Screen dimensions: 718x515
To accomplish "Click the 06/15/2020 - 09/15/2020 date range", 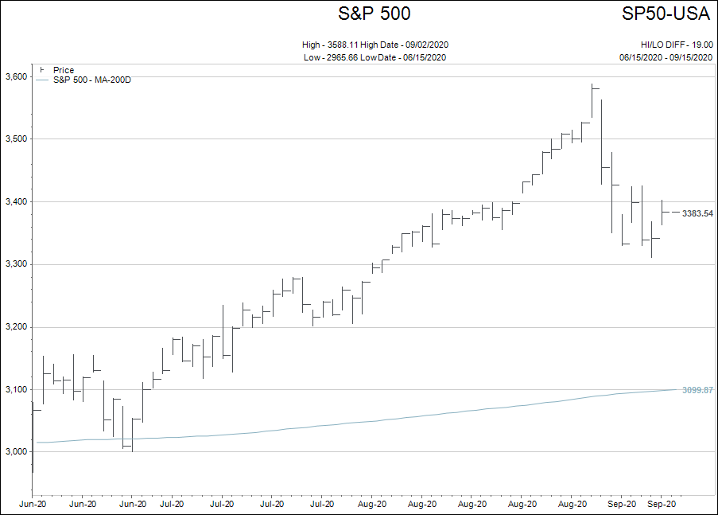I will point(666,57).
